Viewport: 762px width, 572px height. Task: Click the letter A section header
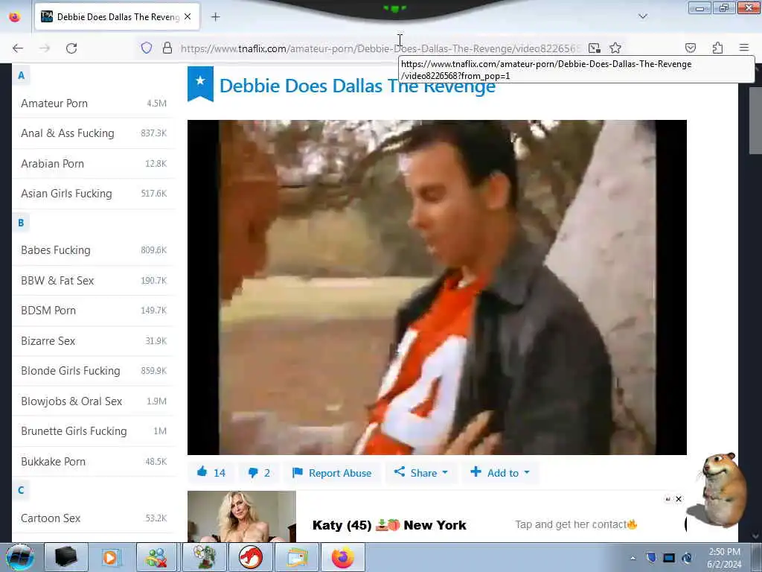point(21,75)
